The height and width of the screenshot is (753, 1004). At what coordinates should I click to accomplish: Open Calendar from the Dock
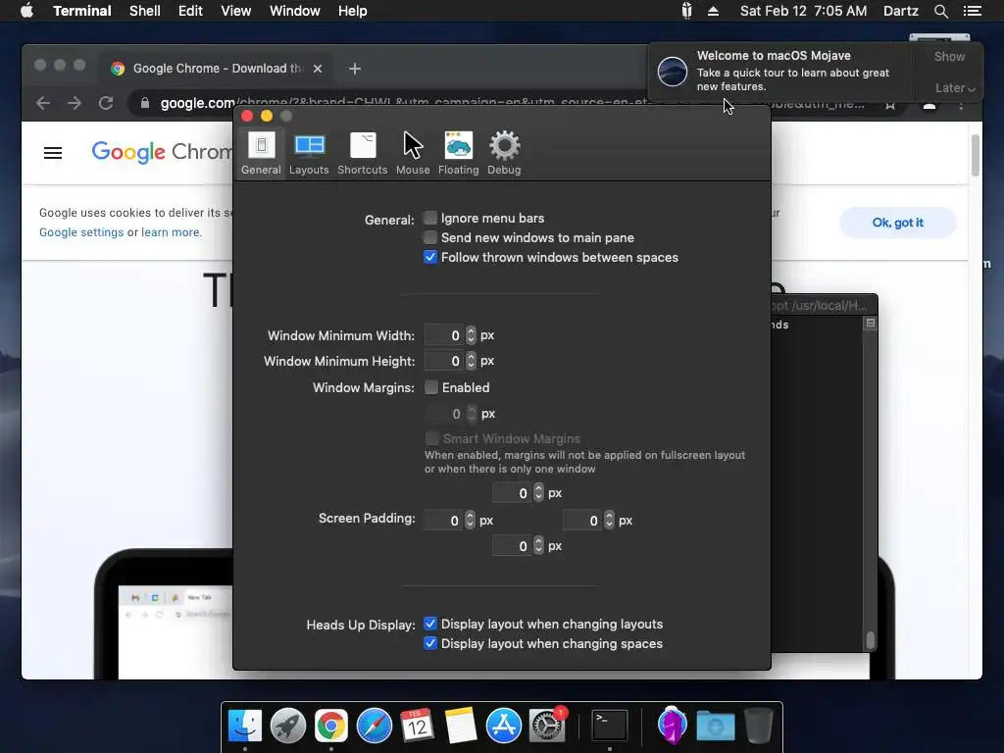418,726
